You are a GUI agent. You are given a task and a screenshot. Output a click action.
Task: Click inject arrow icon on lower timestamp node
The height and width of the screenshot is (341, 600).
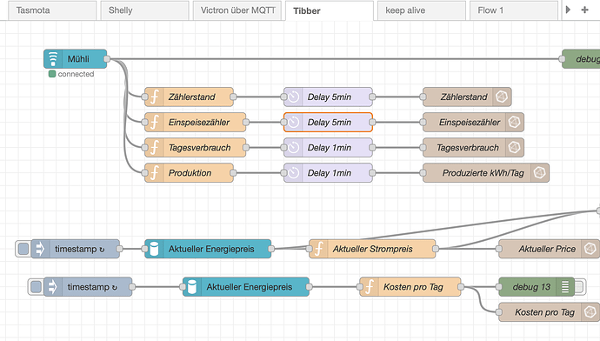(x=52, y=287)
